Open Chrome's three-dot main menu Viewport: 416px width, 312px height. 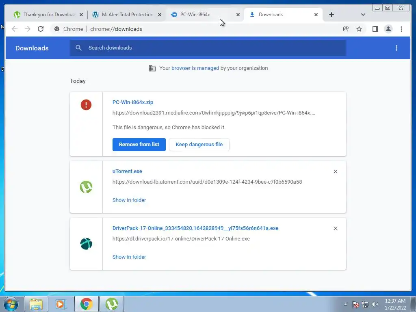click(x=401, y=29)
